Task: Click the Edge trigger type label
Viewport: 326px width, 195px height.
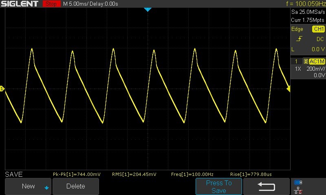Action: [x=297, y=29]
